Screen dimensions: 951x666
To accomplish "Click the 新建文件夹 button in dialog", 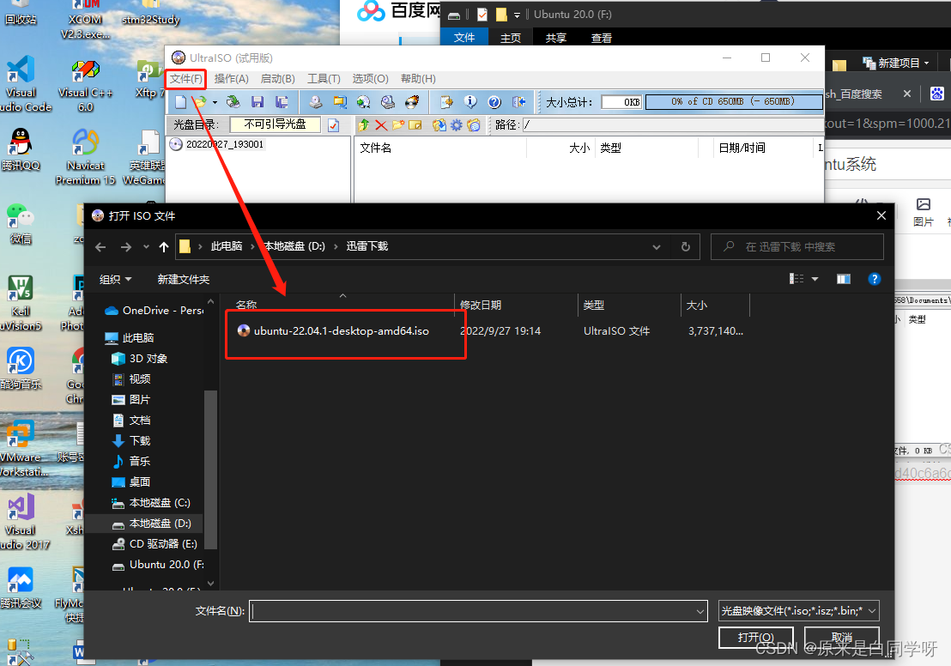I will pyautogui.click(x=183, y=280).
